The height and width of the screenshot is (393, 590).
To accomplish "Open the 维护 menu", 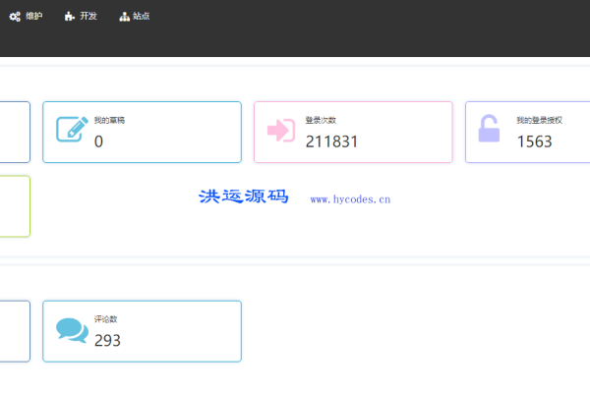I will click(33, 17).
